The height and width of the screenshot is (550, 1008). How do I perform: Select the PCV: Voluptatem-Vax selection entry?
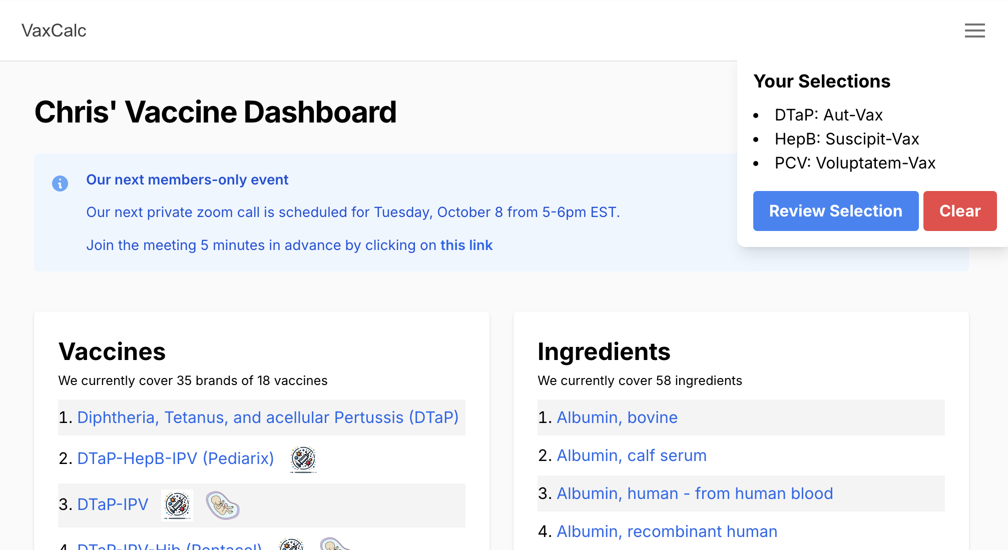855,163
